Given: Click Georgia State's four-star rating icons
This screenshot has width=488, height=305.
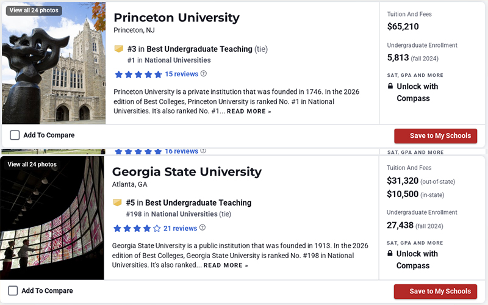Looking at the screenshot, I should point(137,229).
